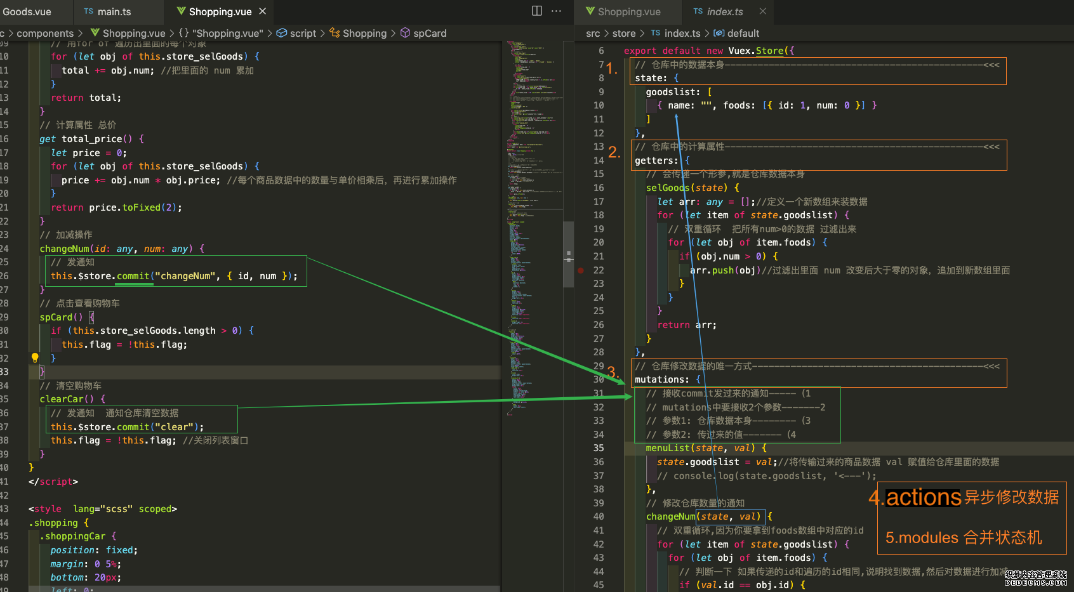Viewport: 1074px width, 592px height.
Task: Click the "menuList(state, val) {" line
Action: [x=706, y=448]
